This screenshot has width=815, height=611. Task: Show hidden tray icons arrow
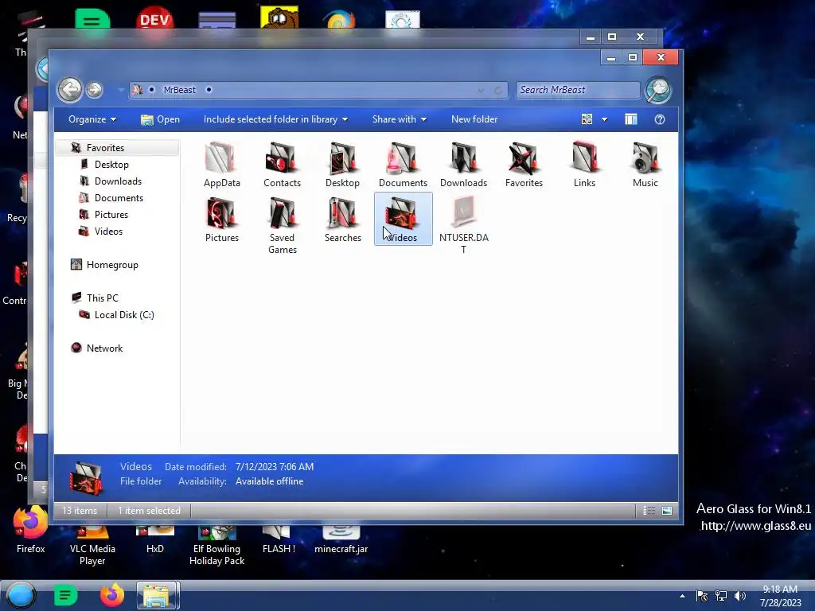pyautogui.click(x=682, y=596)
